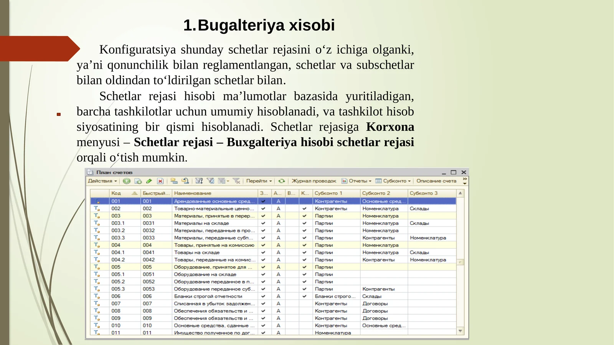Click the green Add account icon
This screenshot has height=345, width=614.
tap(127, 181)
